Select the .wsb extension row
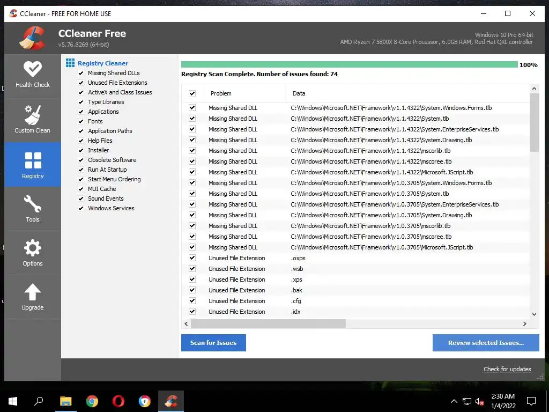549x412 pixels. (355, 269)
